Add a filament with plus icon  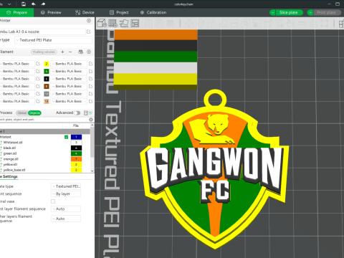click(62, 52)
